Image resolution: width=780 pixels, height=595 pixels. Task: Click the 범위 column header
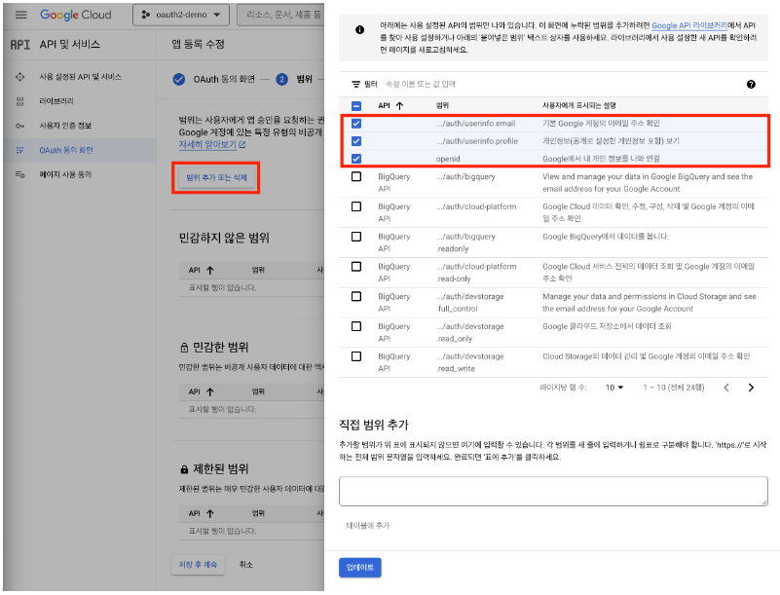(x=442, y=106)
